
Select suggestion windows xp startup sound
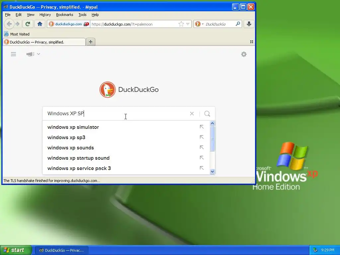pyautogui.click(x=126, y=158)
